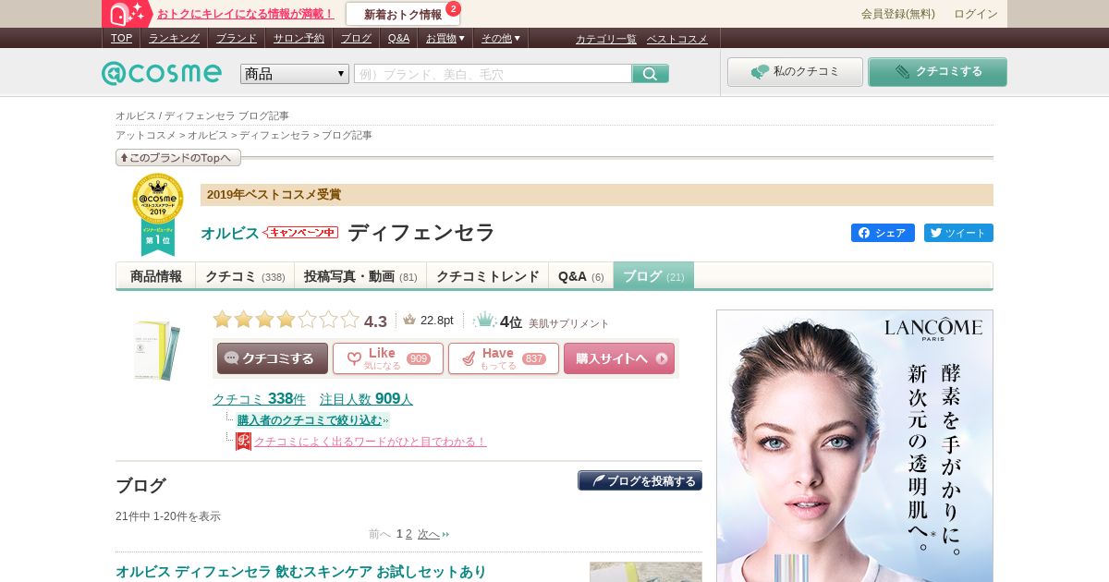Click the product rating stars
This screenshot has height=582, width=1109.
(x=286, y=321)
